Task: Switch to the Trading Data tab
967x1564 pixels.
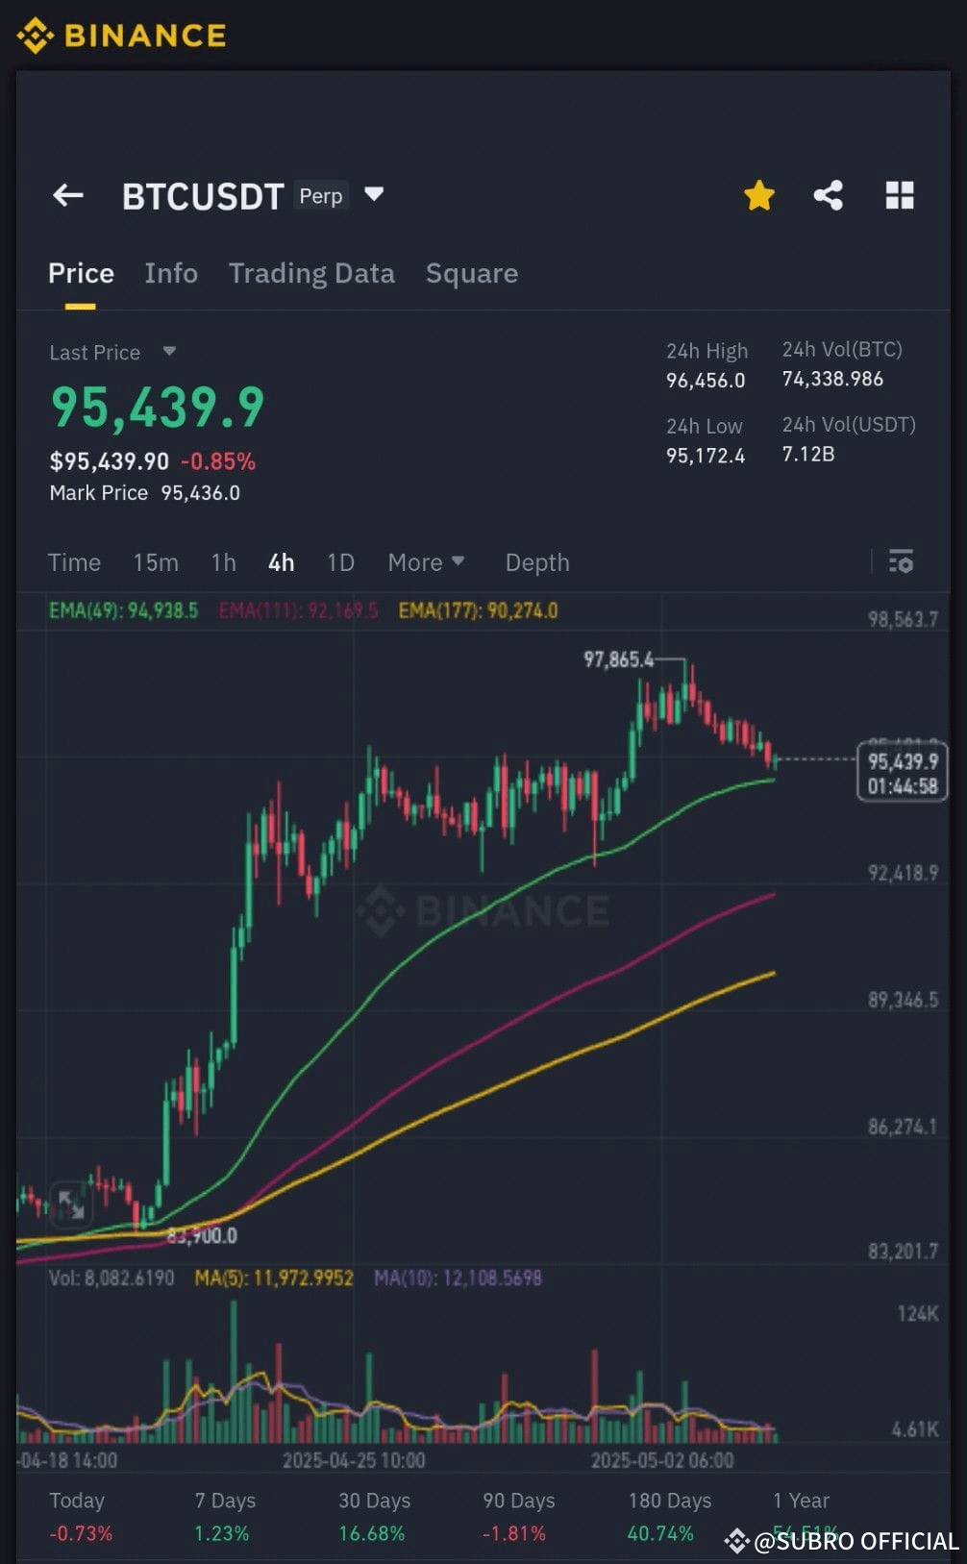Action: tap(311, 274)
